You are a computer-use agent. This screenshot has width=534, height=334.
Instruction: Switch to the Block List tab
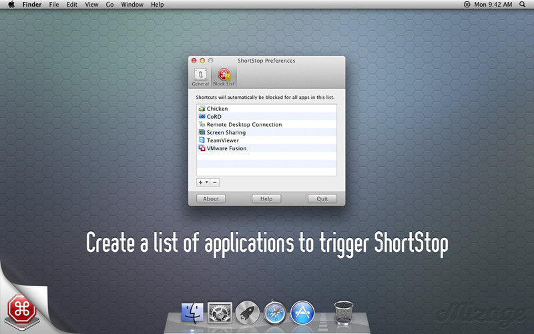224,77
